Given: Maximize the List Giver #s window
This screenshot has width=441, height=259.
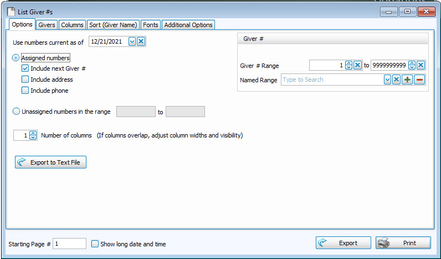Looking at the screenshot, I should [x=407, y=12].
